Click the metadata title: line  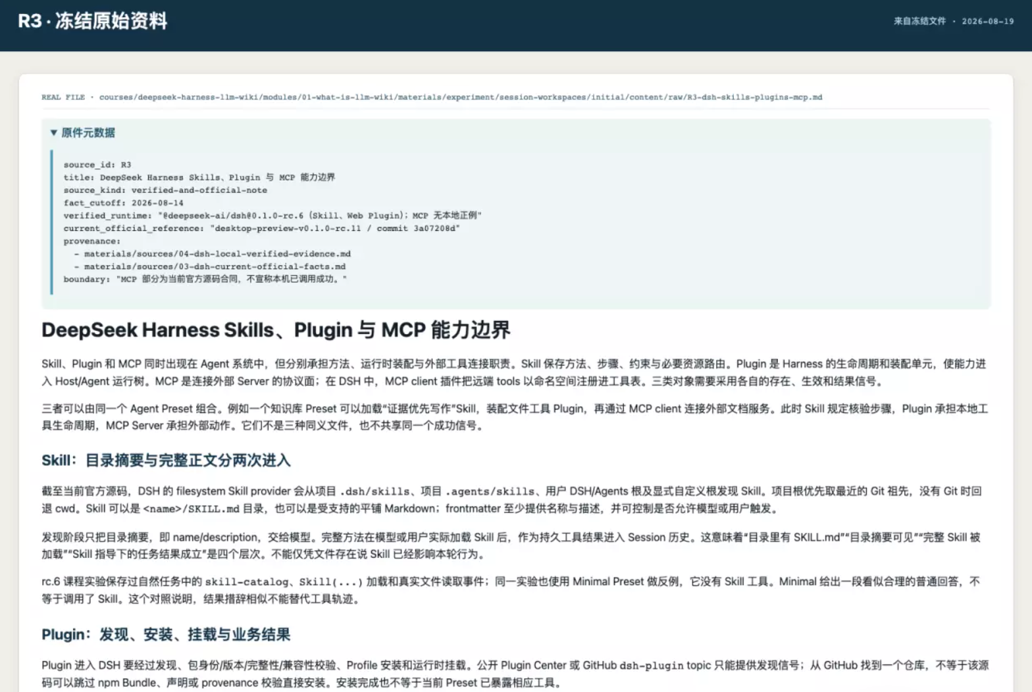pos(199,178)
